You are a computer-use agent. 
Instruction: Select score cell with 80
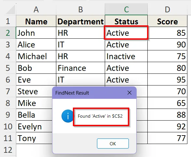(167, 68)
